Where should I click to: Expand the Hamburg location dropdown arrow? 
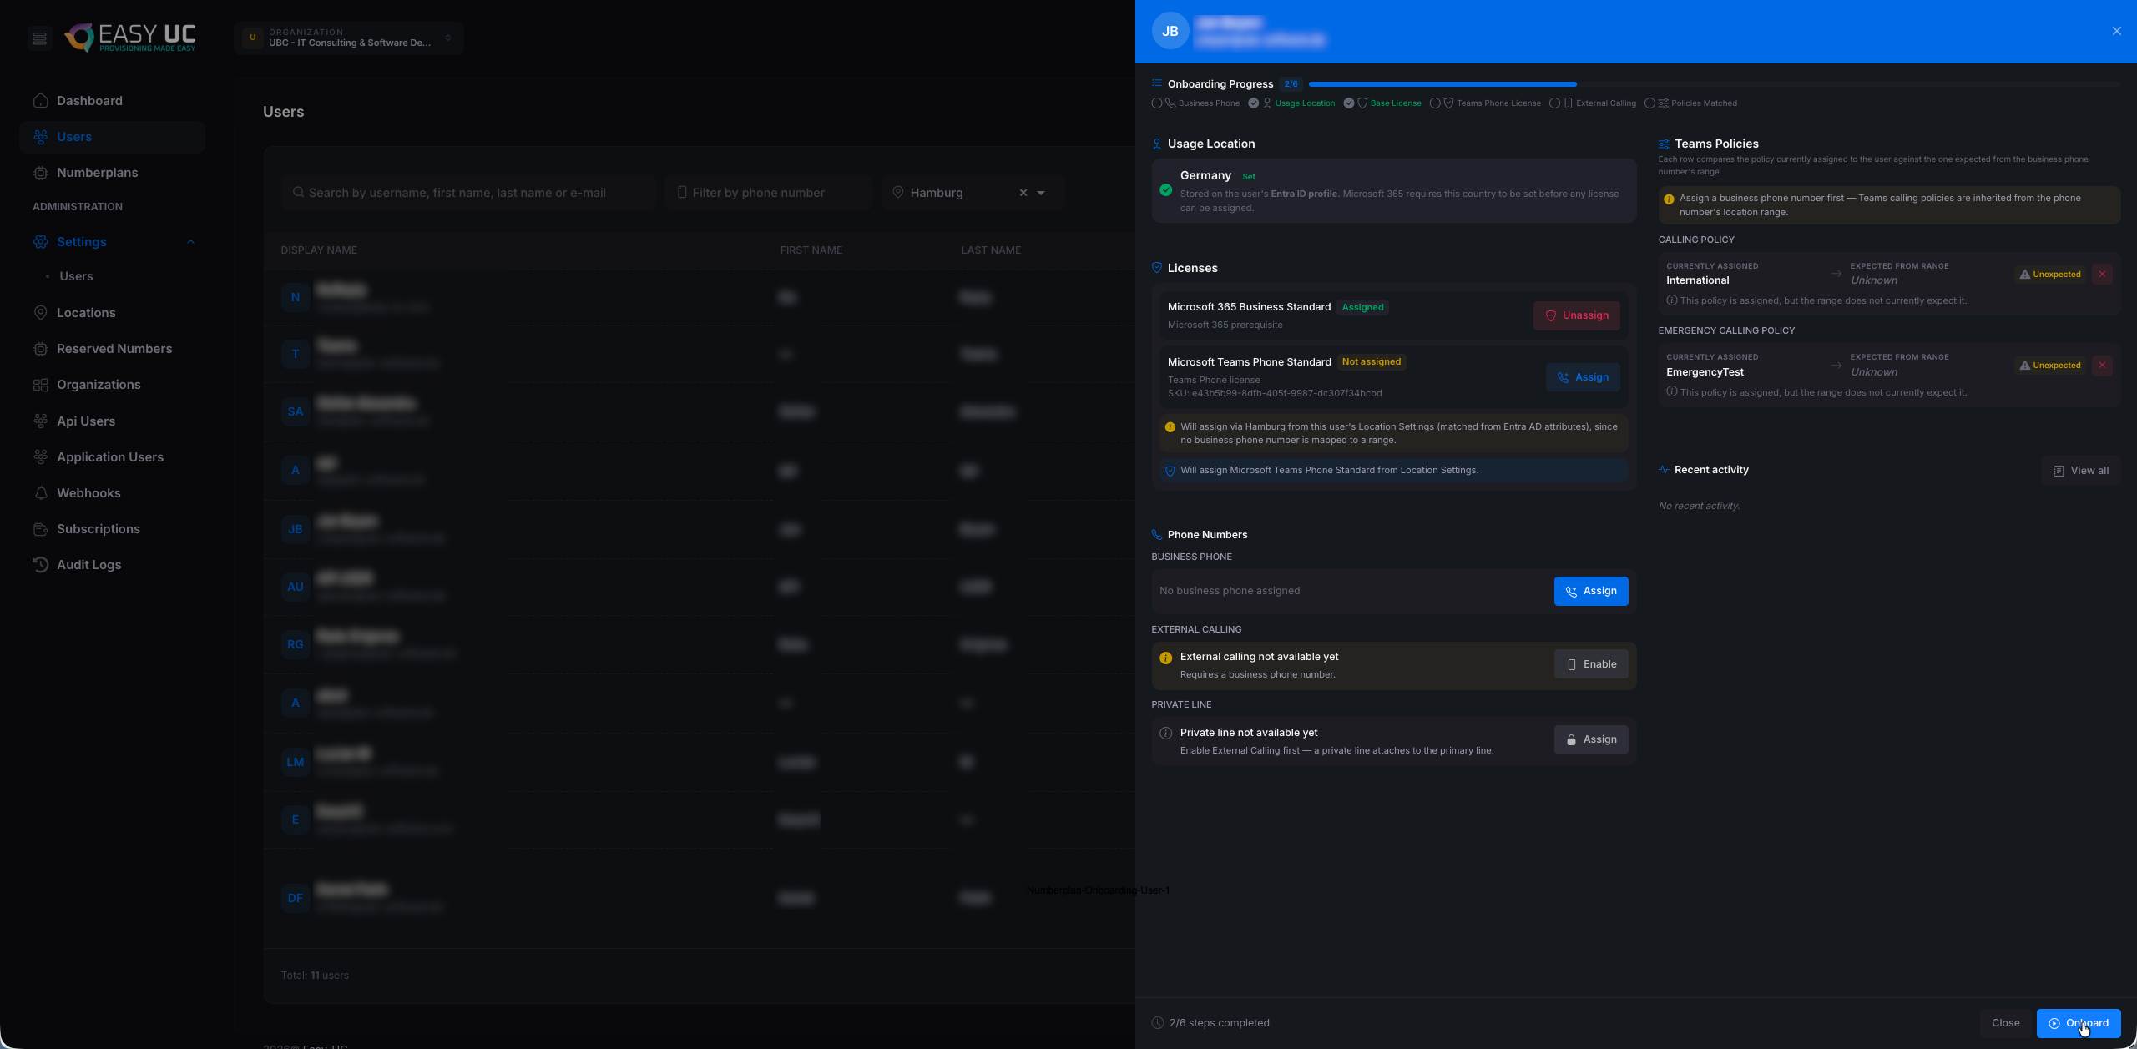point(1041,193)
